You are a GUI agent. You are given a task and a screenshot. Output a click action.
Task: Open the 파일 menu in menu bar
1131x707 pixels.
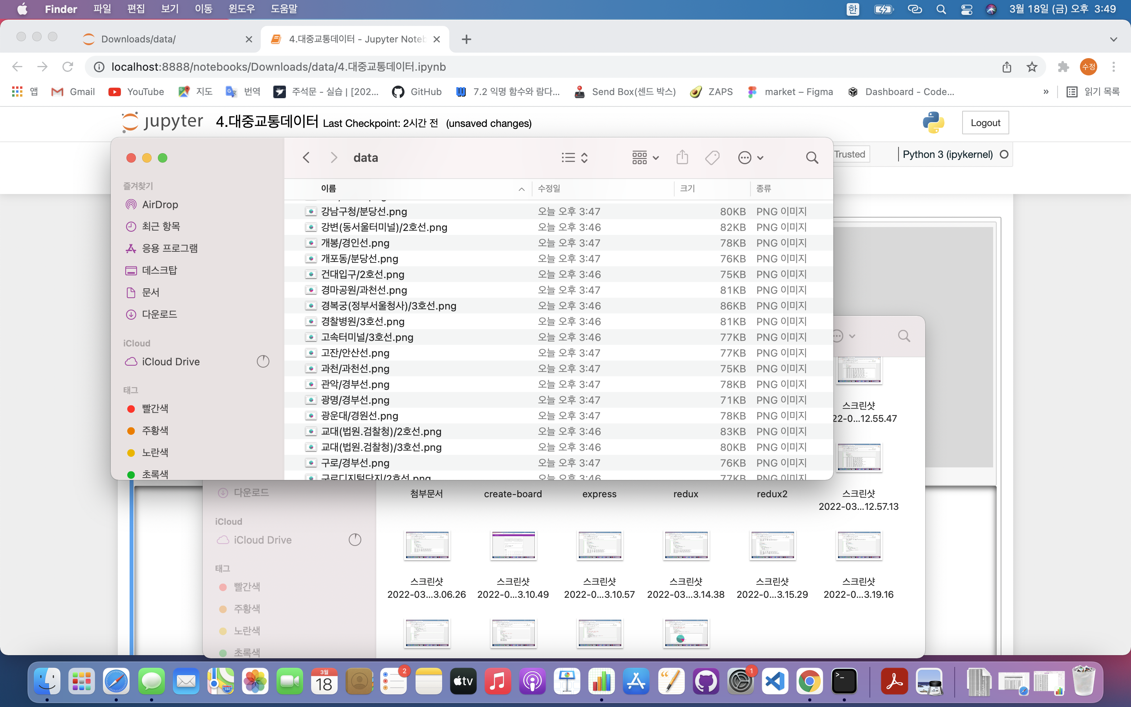102,9
